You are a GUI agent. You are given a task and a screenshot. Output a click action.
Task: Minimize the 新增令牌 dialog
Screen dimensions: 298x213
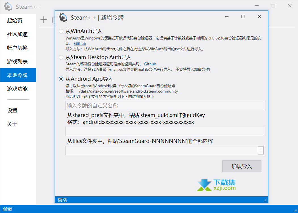coord(227,17)
